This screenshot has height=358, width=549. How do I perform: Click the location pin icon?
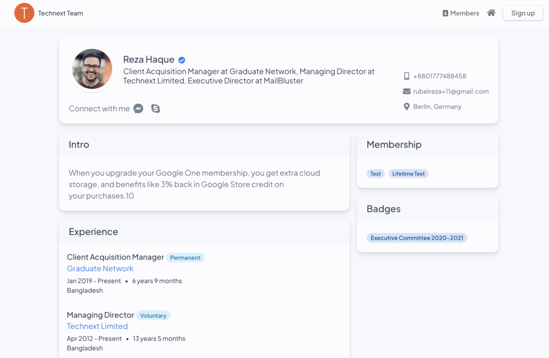406,106
